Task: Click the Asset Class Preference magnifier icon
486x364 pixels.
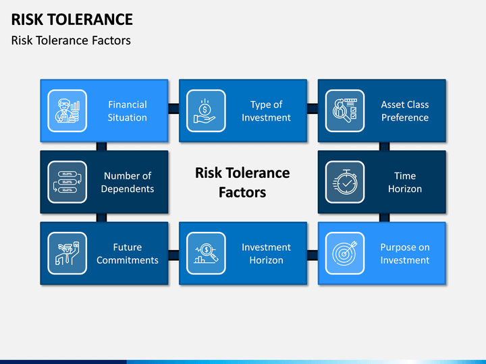Action: [345, 111]
